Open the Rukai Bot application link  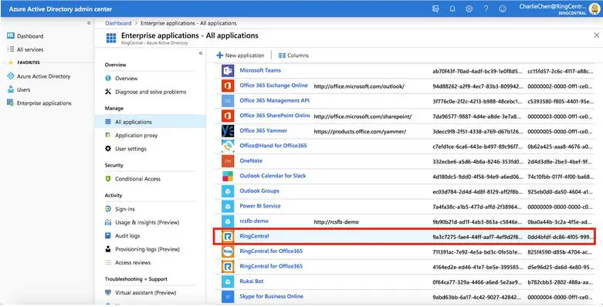252,282
